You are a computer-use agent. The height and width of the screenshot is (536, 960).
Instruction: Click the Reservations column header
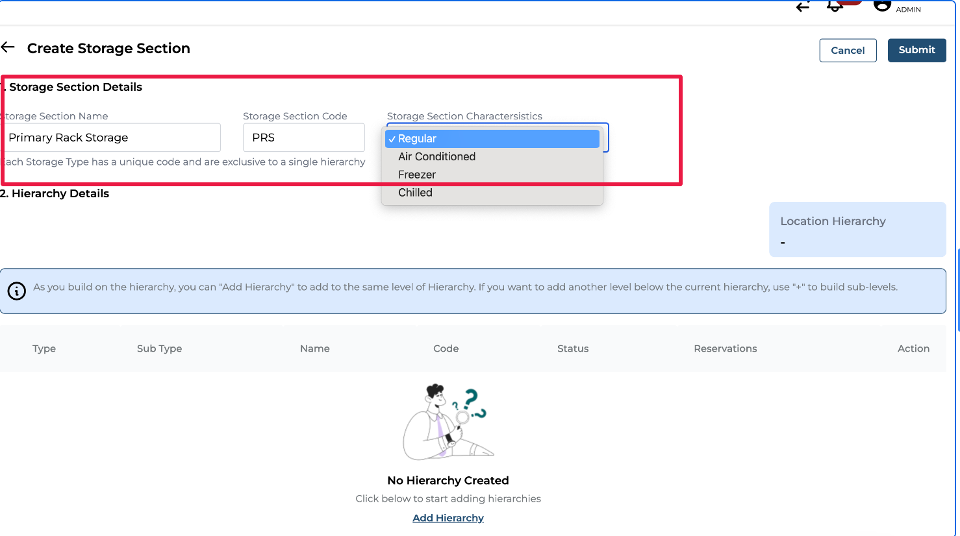coord(725,348)
